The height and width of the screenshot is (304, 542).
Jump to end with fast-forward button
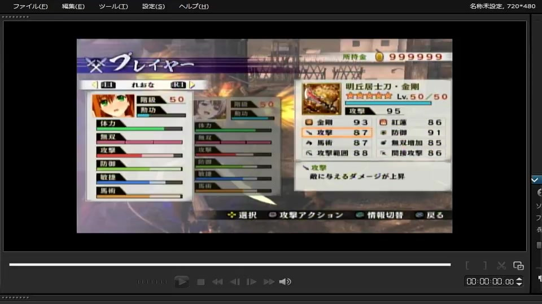[269, 282]
